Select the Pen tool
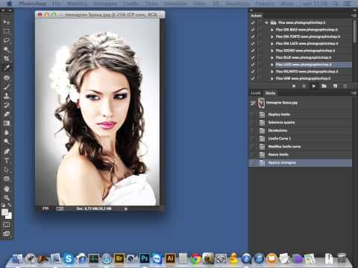 (7, 151)
